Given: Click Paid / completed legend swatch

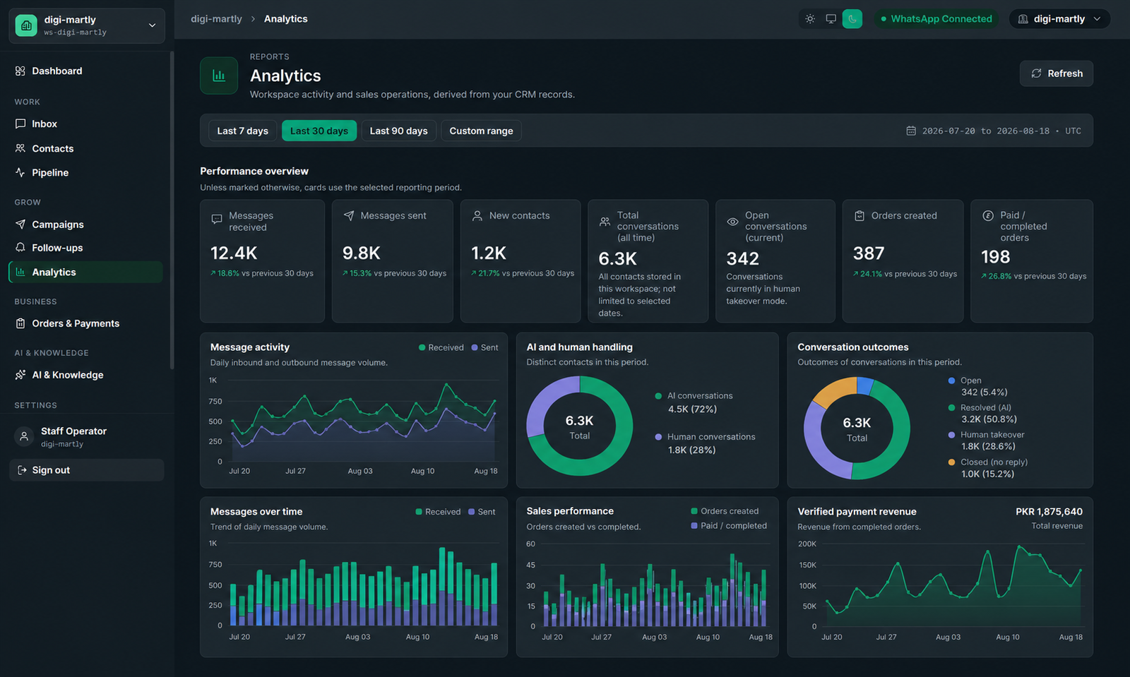Looking at the screenshot, I should [694, 526].
